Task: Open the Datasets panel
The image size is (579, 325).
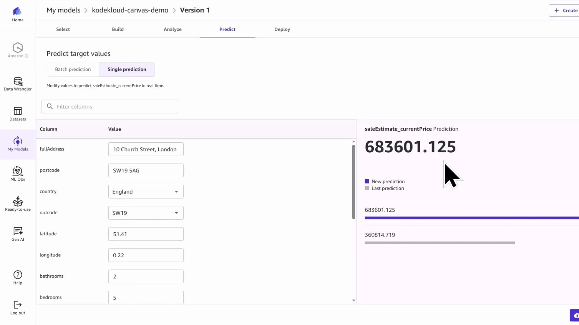Action: (17, 113)
